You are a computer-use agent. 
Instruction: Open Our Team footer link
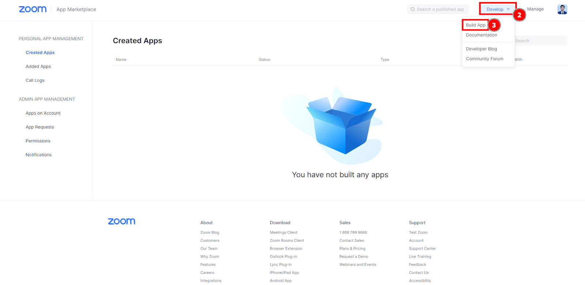209,249
